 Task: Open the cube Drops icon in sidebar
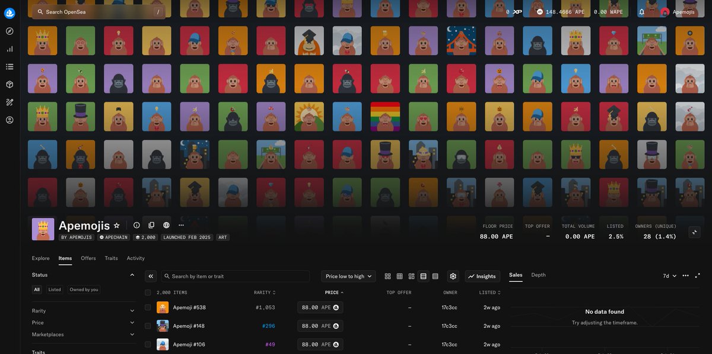9,85
